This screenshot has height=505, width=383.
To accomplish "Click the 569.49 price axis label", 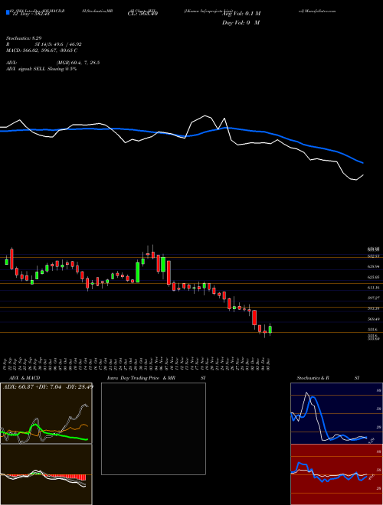I will [x=375, y=319].
